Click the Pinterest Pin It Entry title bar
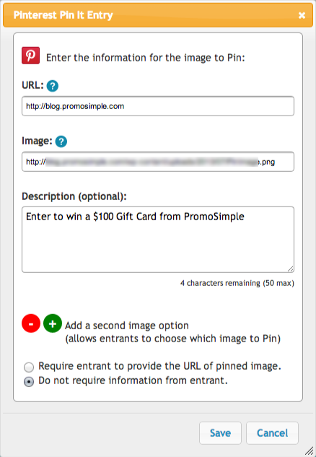Screen dimensions: 316x457 (158, 15)
